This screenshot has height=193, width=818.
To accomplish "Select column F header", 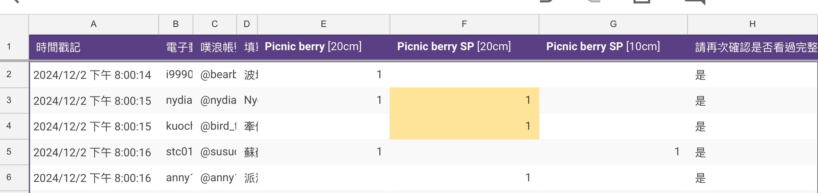I will (x=464, y=24).
